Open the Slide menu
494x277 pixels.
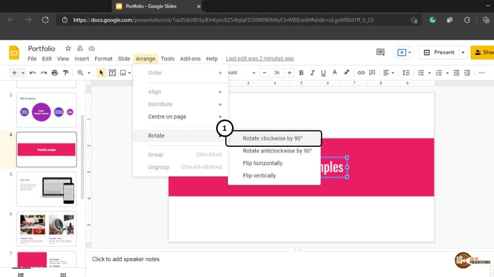click(x=124, y=58)
